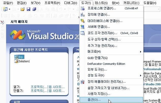Expand the 매크로(M) submenu
Screen dimensions: 161x103
coord(111,52)
